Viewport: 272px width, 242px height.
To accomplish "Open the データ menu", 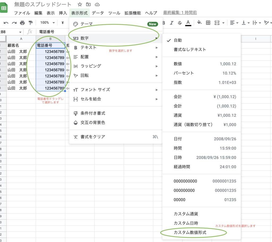I will coord(98,13).
